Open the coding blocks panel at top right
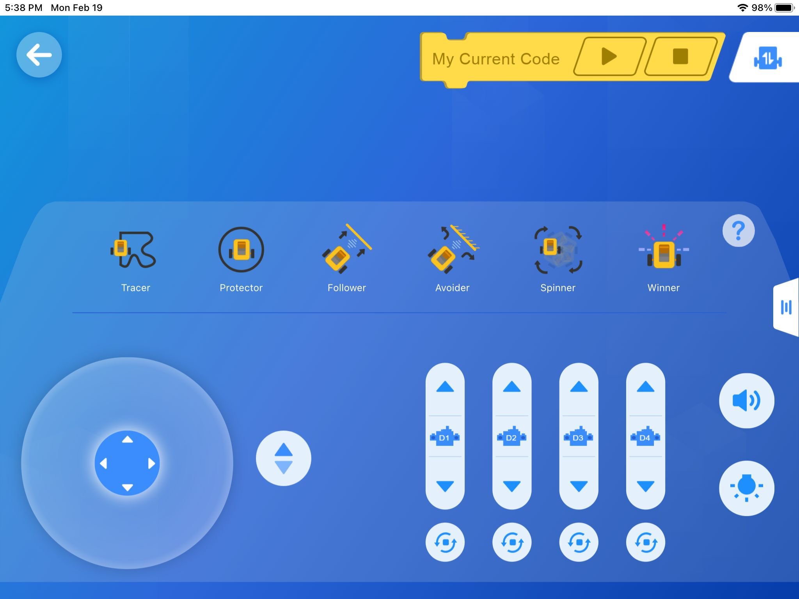 (767, 58)
